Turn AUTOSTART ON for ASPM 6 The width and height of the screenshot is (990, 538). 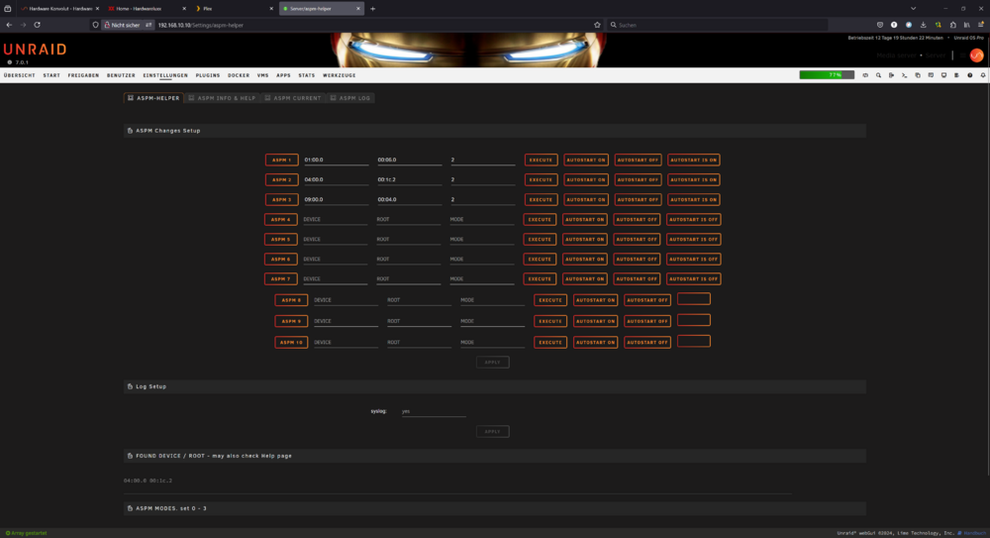tap(585, 260)
